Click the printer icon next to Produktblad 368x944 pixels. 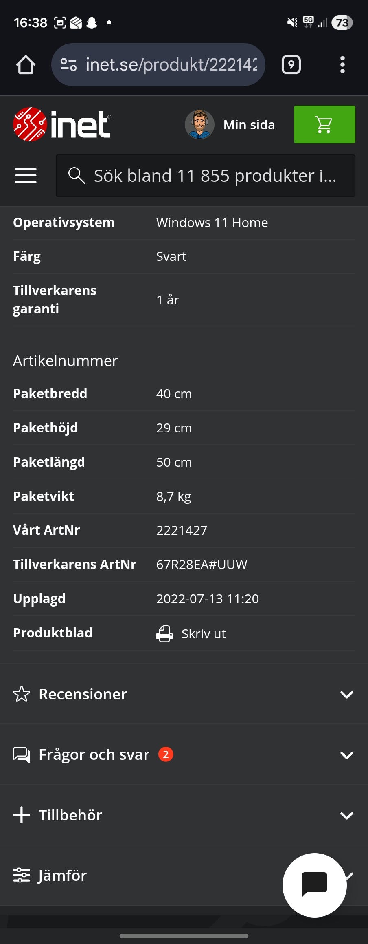(x=165, y=633)
